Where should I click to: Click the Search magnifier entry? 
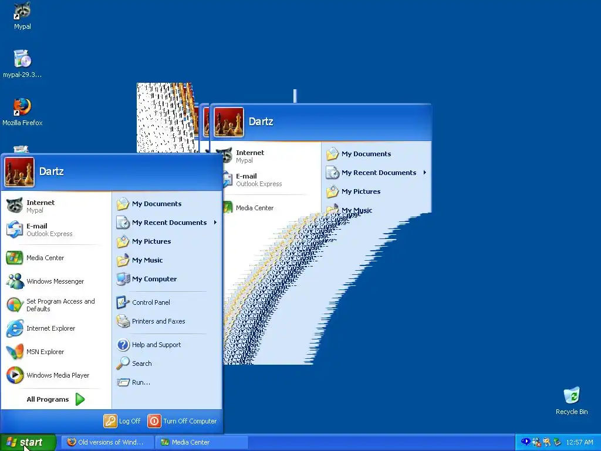[167, 363]
